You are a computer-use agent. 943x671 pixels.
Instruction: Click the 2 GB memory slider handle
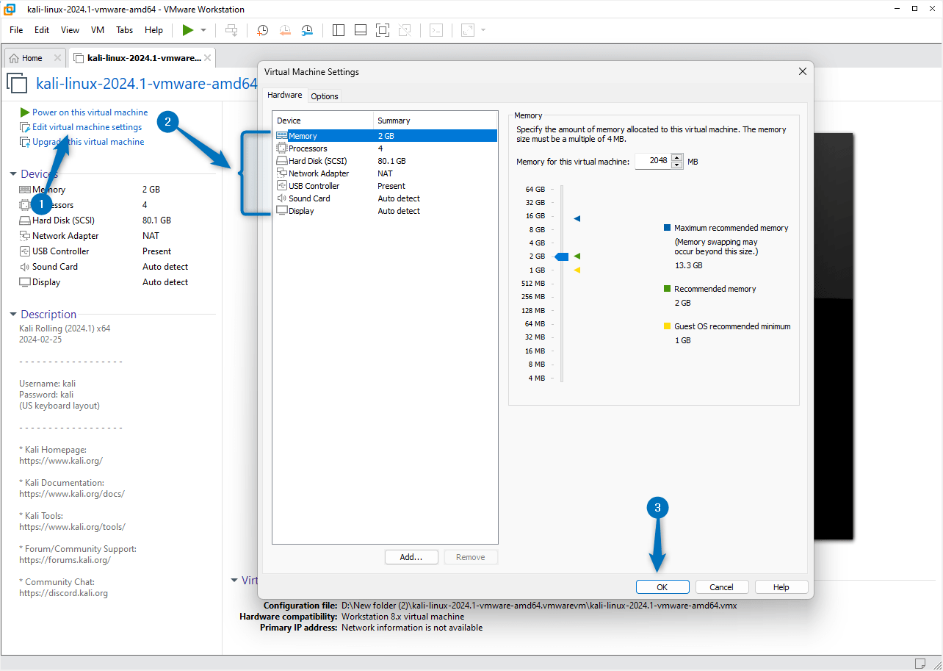click(561, 256)
